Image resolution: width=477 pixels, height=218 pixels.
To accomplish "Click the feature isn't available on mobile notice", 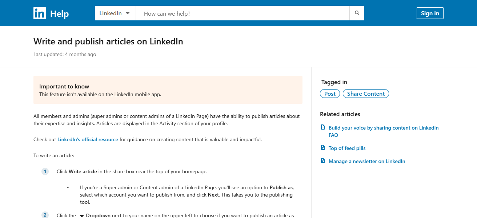I will pyautogui.click(x=100, y=94).
